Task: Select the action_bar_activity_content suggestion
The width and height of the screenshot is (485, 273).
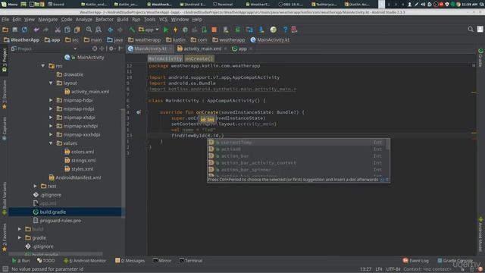Action: pyautogui.click(x=296, y=163)
